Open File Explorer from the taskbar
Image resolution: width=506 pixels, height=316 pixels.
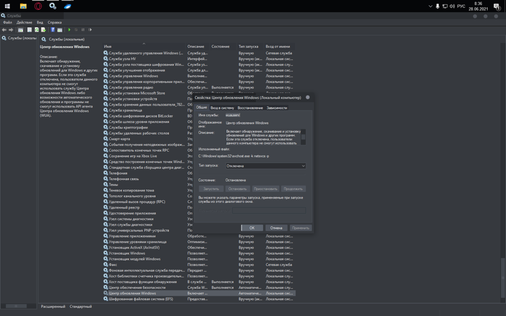pyautogui.click(x=23, y=6)
